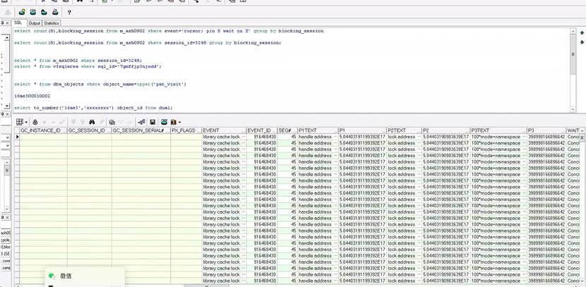Switch to the SQL tab
Screen dimensions: 586x287
pos(18,23)
